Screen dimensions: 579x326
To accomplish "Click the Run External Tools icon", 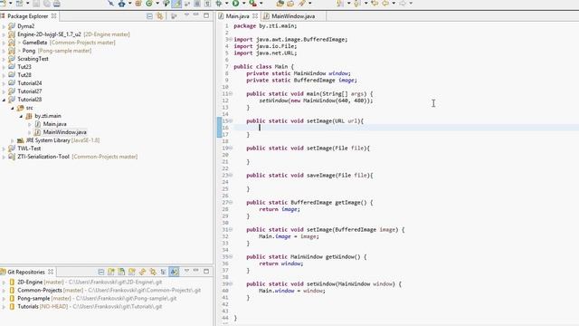I will [x=252, y=4].
